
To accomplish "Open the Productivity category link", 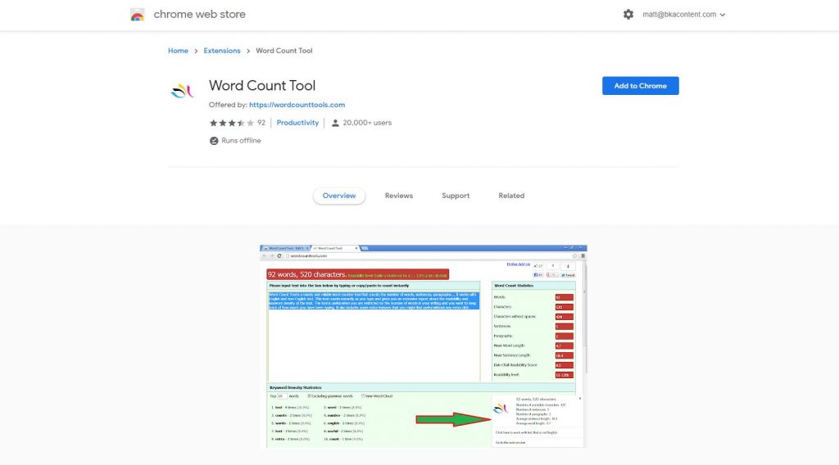I will (297, 123).
